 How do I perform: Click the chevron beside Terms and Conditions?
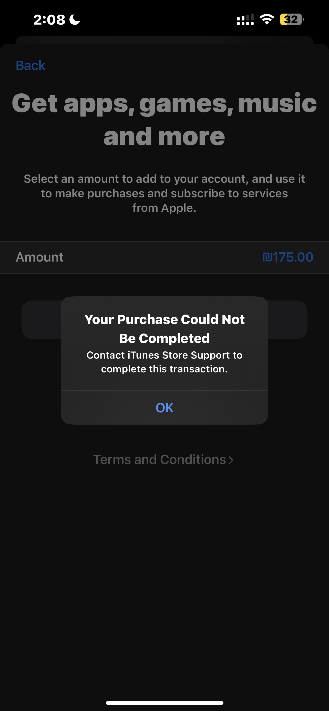click(x=231, y=460)
